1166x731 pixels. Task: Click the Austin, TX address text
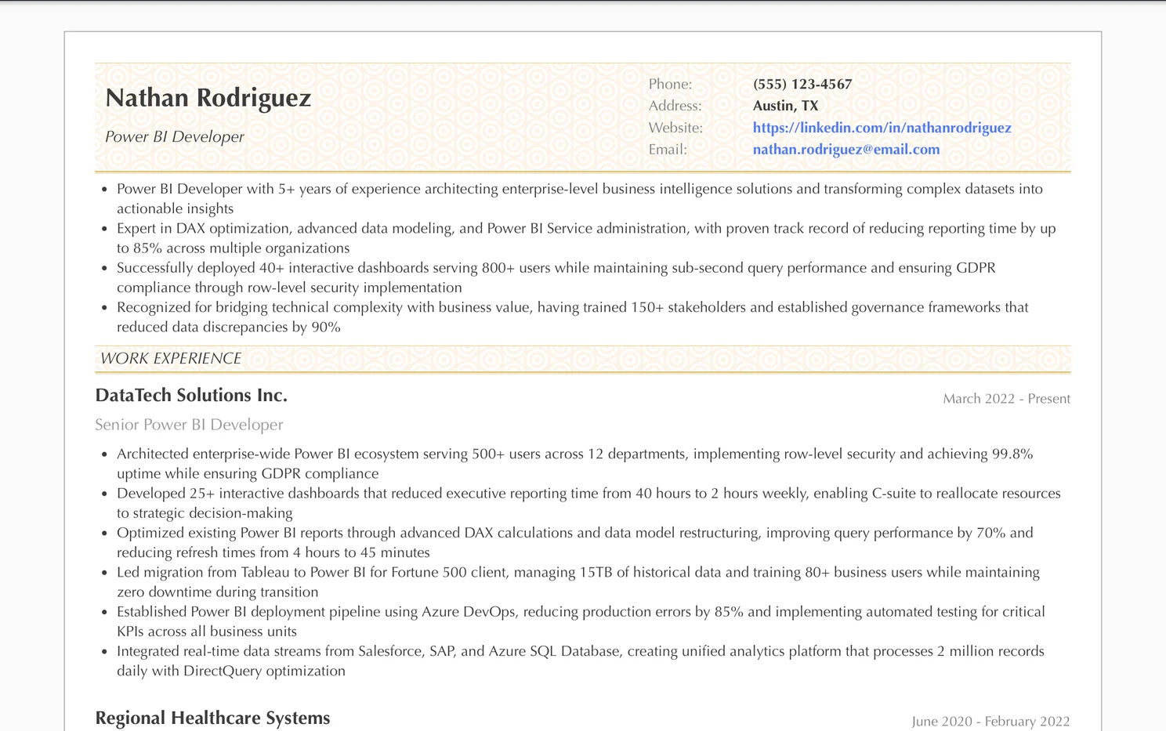coord(784,105)
